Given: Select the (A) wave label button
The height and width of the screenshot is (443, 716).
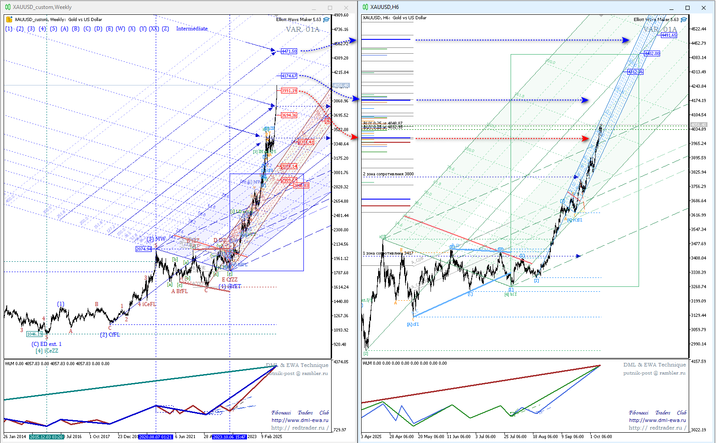Looking at the screenshot, I should pyautogui.click(x=64, y=29).
